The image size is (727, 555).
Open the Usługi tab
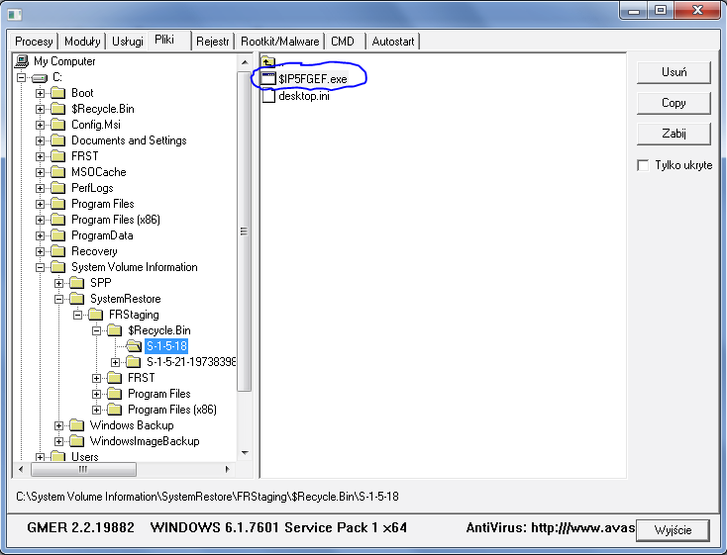128,42
